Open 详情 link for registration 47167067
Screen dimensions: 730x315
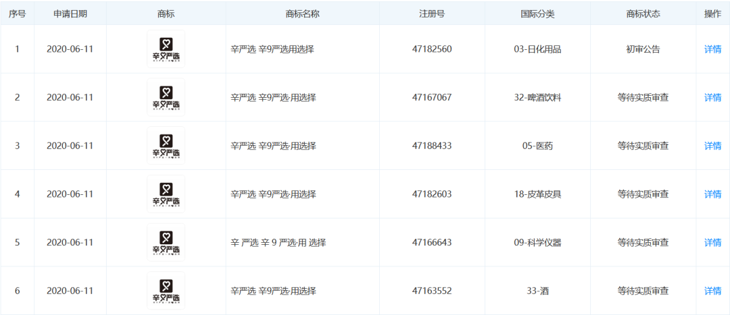tap(712, 98)
